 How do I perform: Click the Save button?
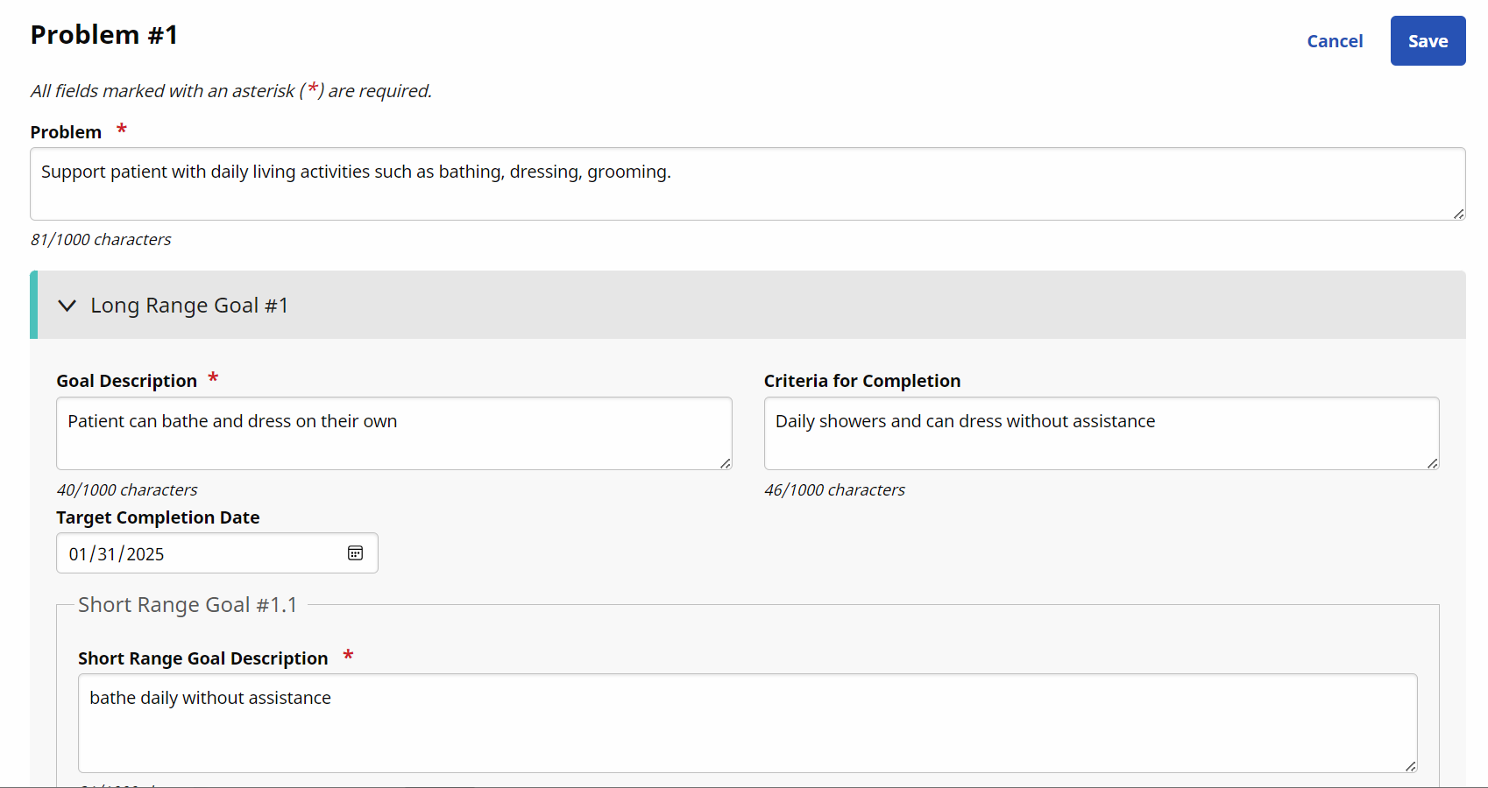coord(1428,41)
